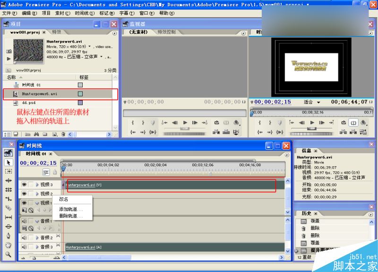Open timeline panel flyout menu

287,155
